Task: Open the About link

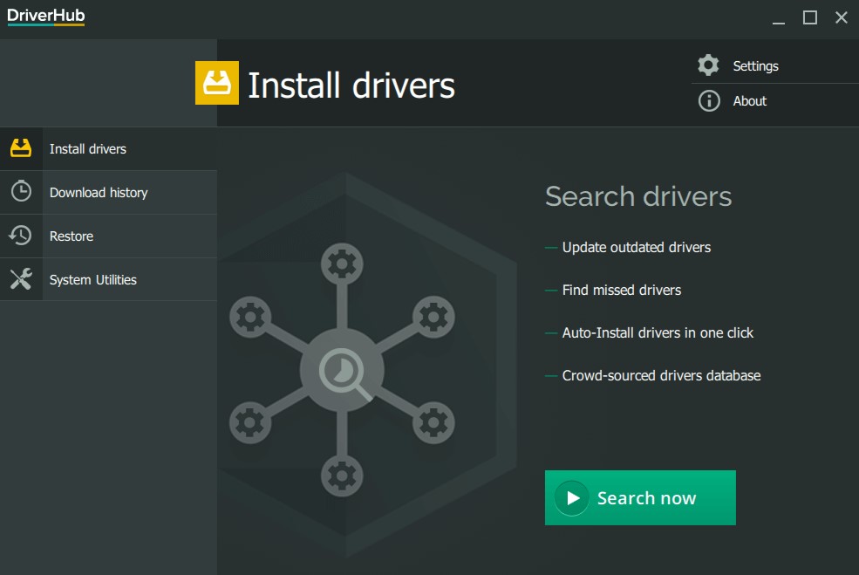Action: click(749, 101)
